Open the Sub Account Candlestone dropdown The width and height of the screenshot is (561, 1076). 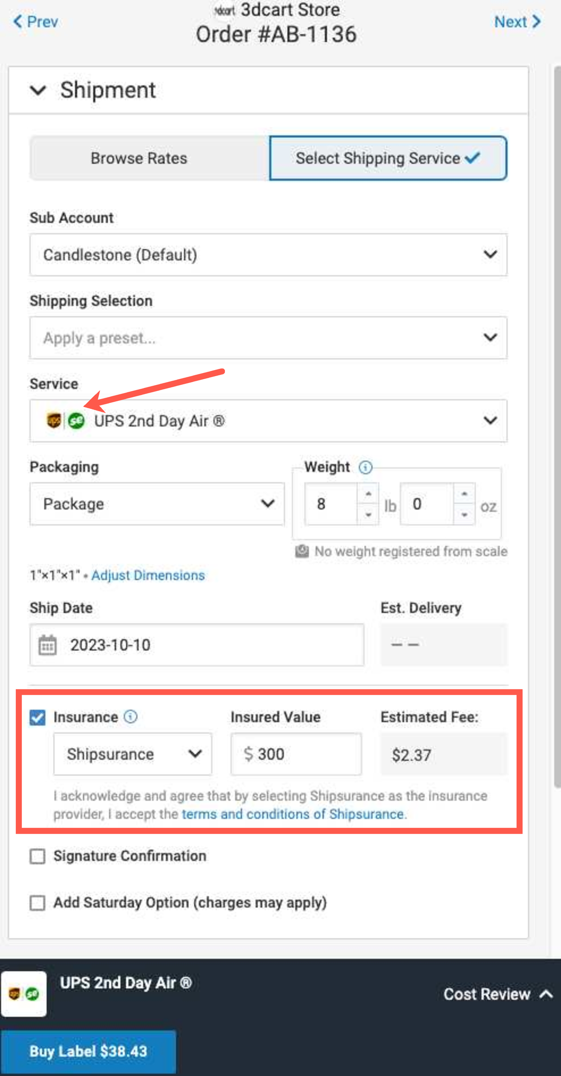(x=268, y=255)
